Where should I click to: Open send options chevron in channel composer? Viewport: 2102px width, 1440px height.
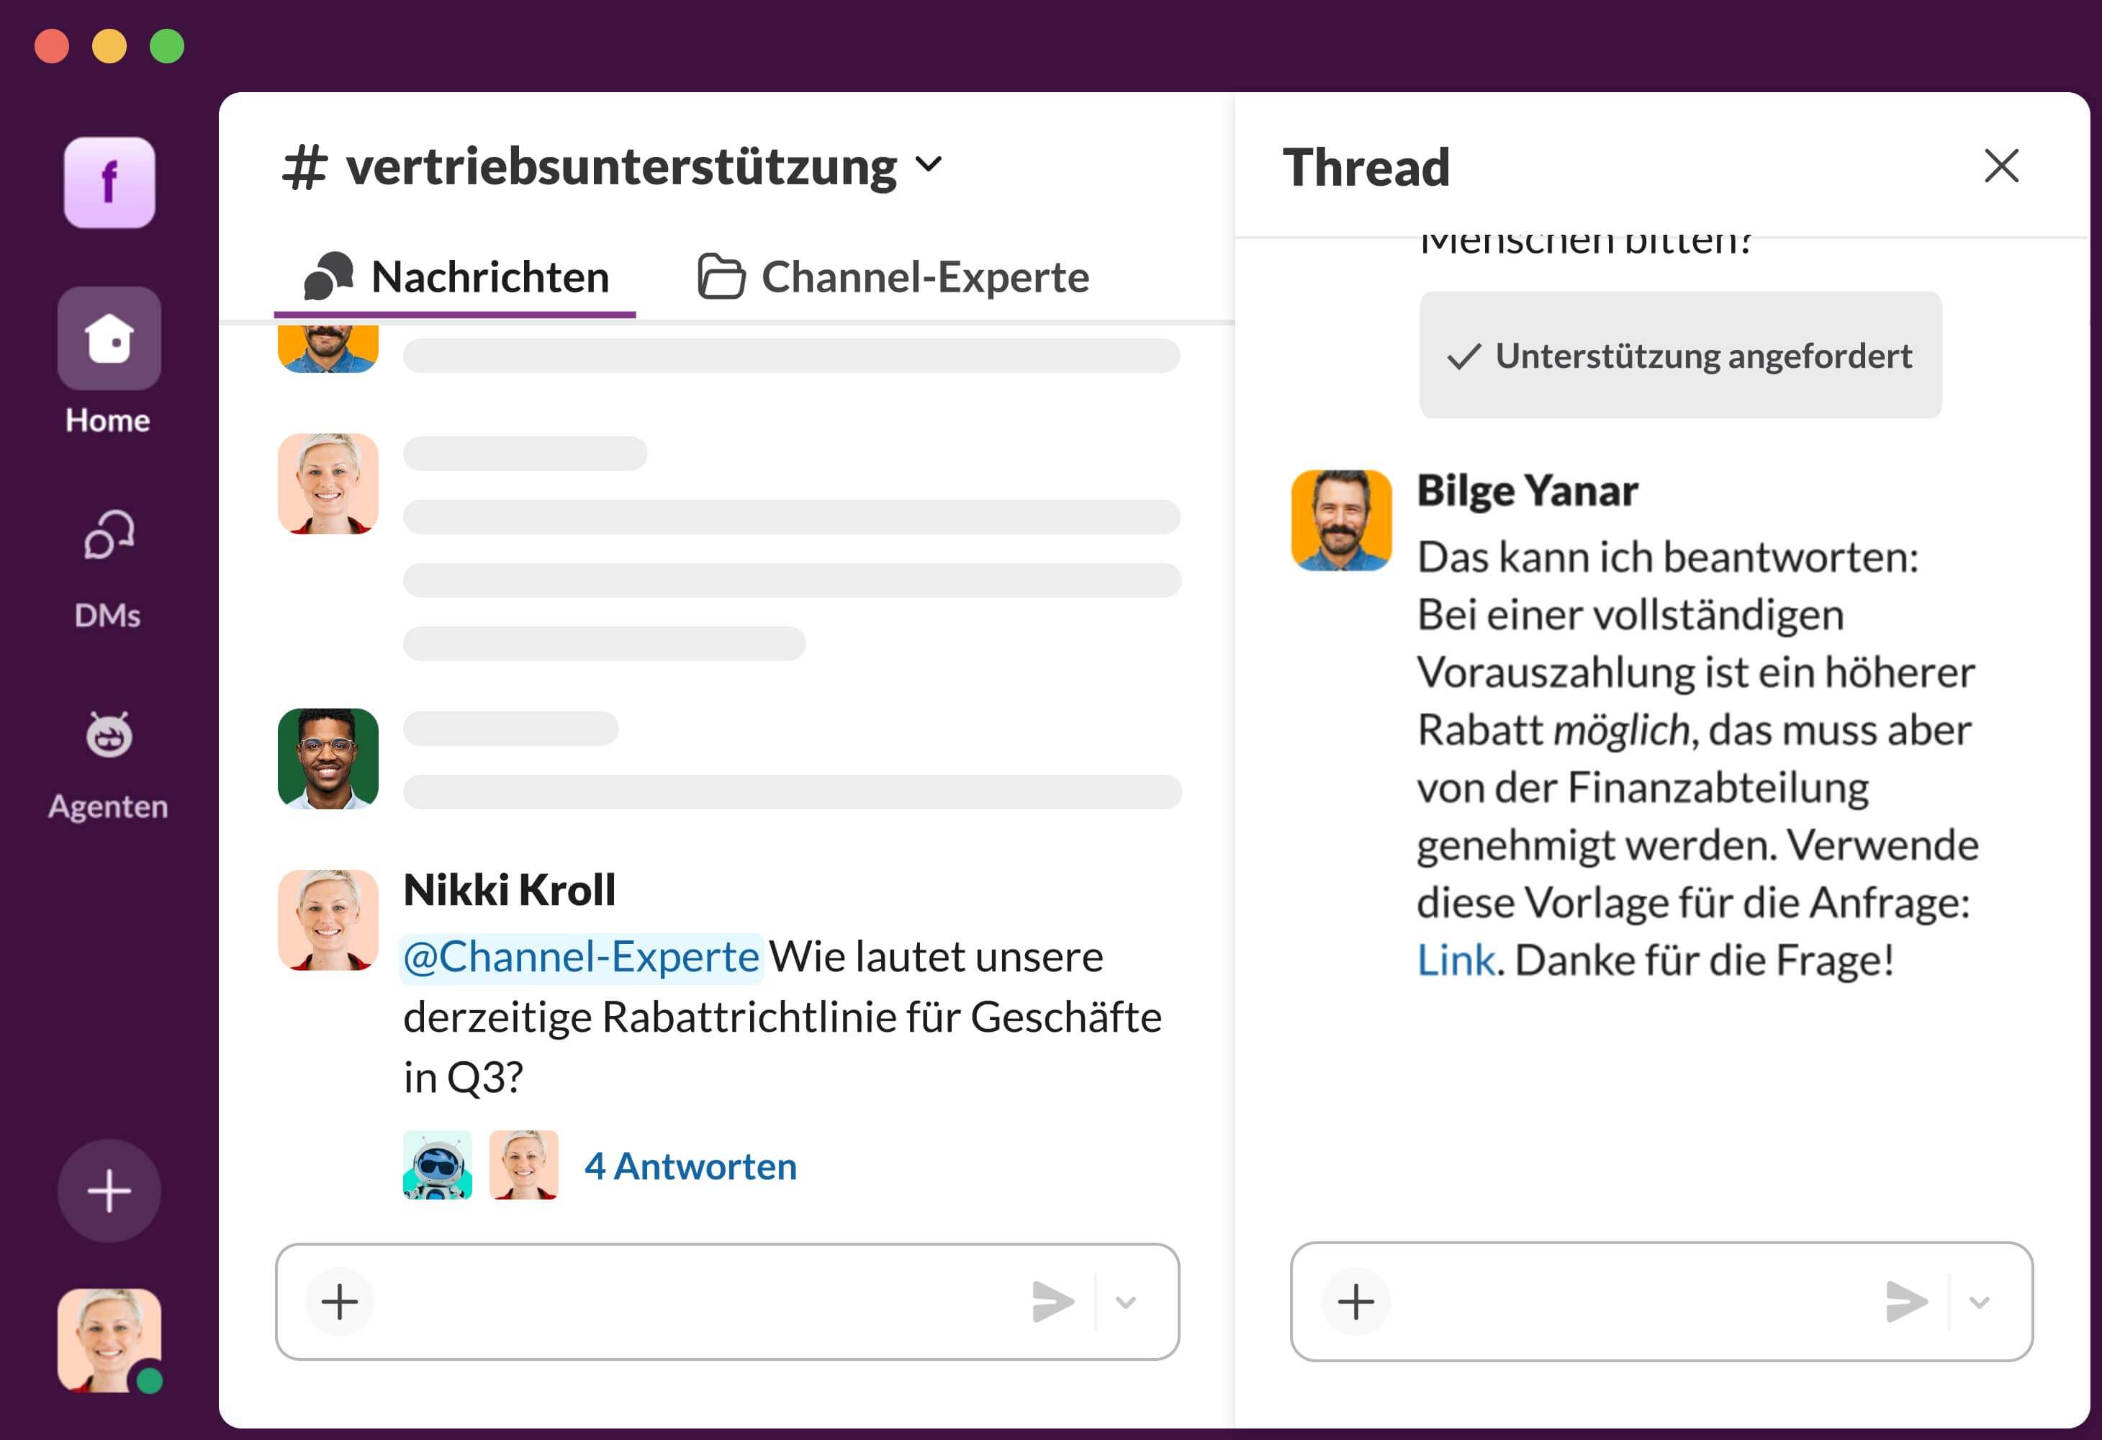pos(1125,1302)
